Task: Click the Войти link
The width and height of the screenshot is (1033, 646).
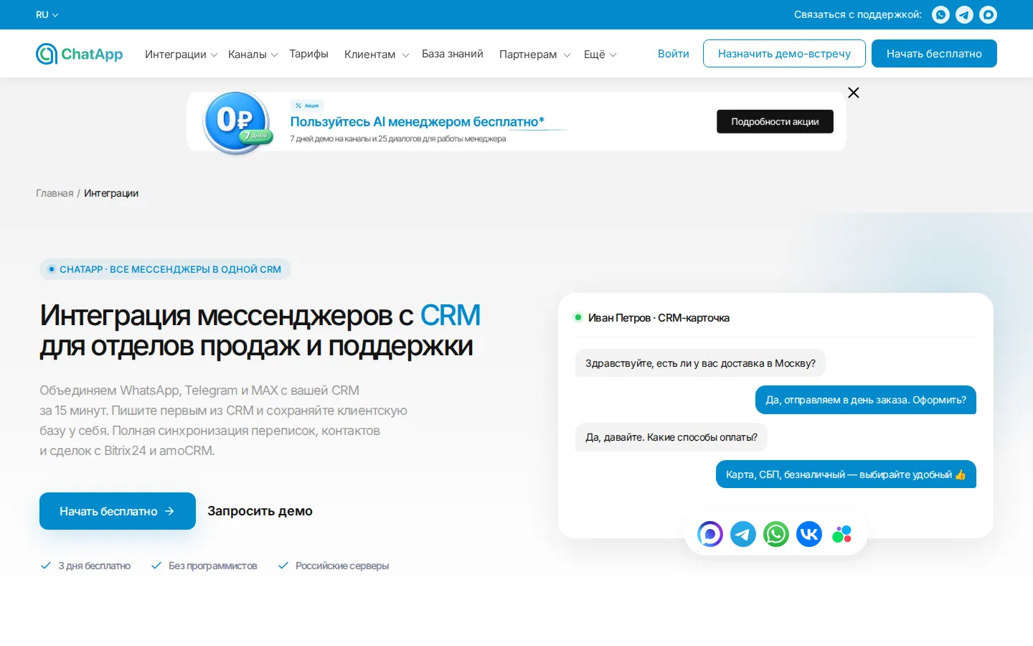Action: point(674,54)
